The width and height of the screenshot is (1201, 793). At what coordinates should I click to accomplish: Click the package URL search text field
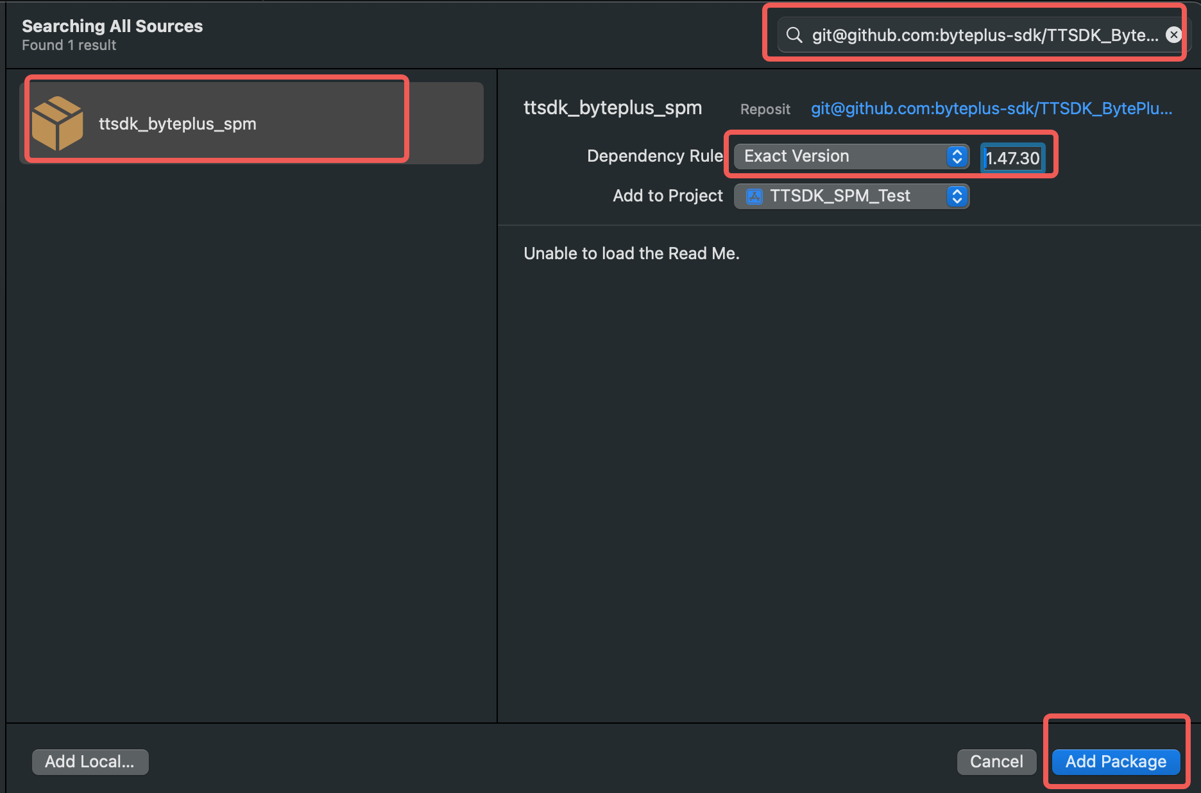click(985, 35)
